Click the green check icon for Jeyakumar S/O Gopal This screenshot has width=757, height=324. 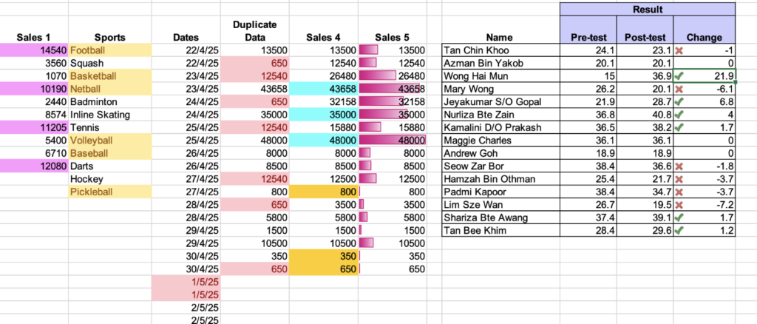pos(680,102)
